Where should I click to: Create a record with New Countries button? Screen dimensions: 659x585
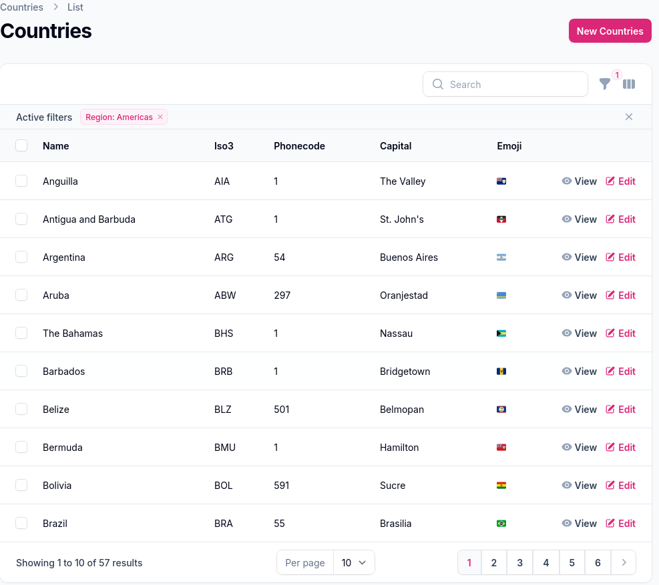click(x=610, y=31)
